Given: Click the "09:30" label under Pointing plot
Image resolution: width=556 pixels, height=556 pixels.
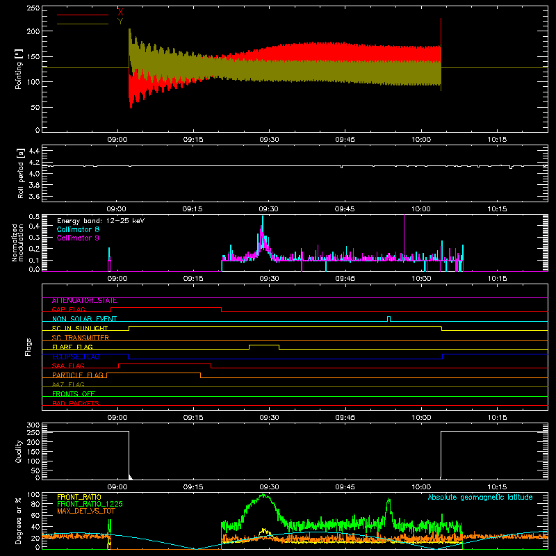Looking at the screenshot, I should (x=269, y=140).
